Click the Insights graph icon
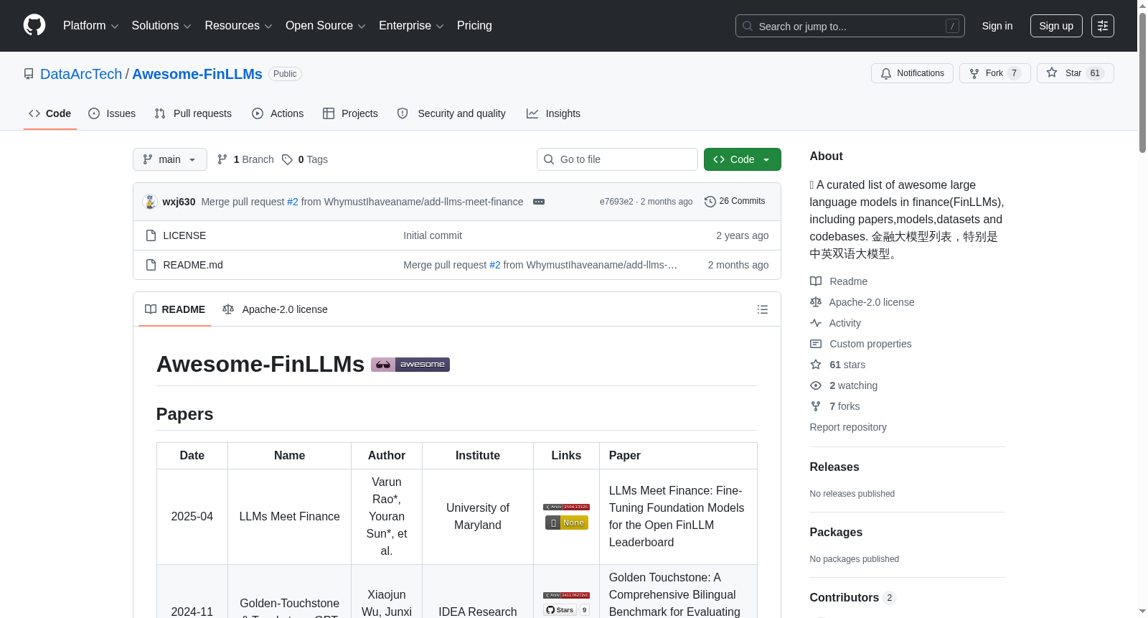This screenshot has height=618, width=1148. 532,113
